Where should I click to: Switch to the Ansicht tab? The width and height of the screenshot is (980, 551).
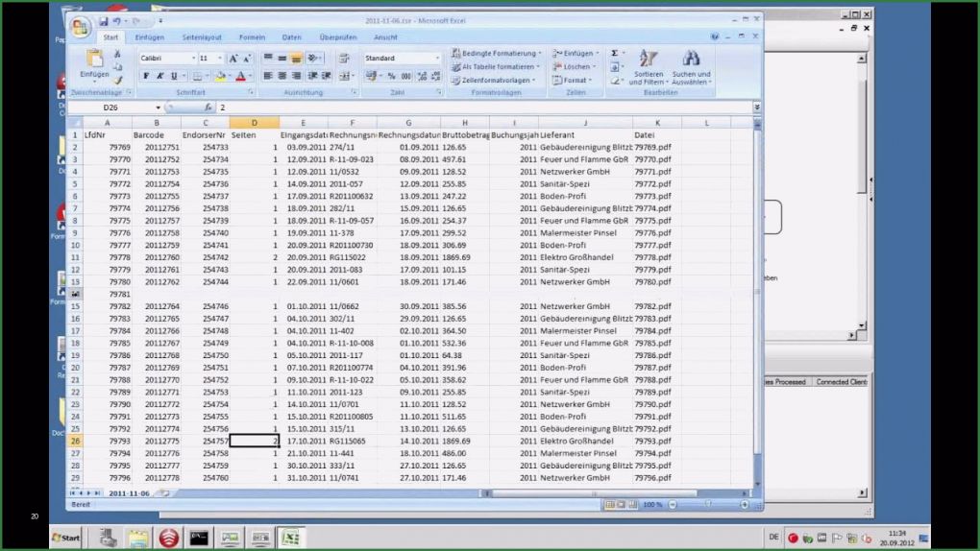coord(385,37)
